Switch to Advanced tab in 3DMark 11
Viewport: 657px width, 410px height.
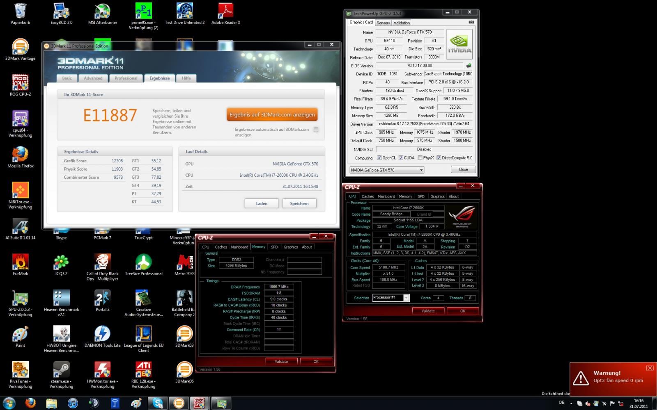pos(93,78)
